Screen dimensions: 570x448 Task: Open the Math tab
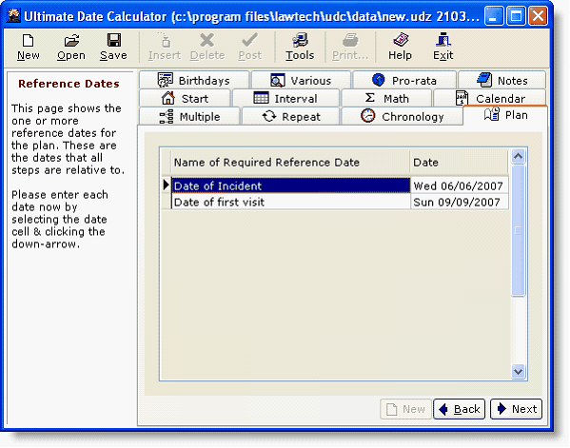(386, 98)
